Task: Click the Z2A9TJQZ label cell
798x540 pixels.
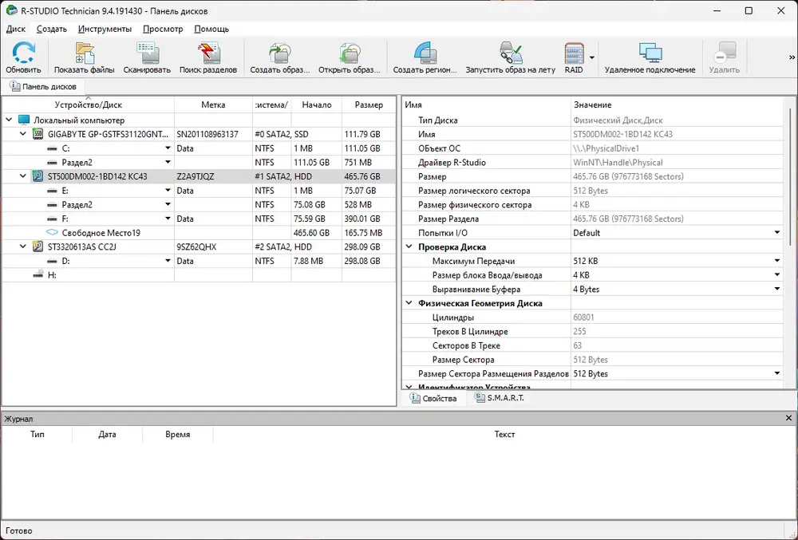Action: coord(213,176)
